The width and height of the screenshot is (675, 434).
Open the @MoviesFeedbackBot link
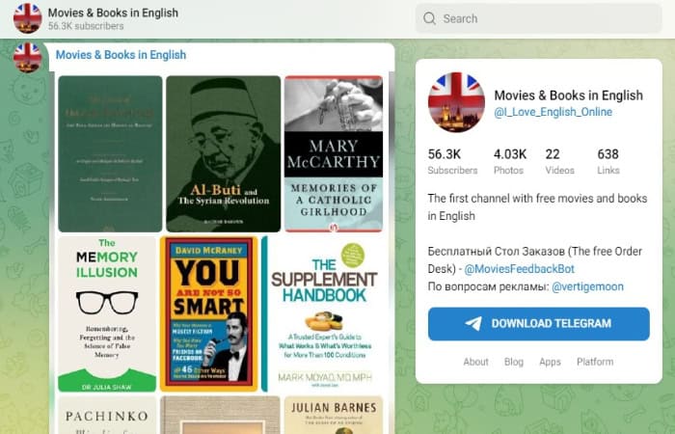tap(519, 269)
